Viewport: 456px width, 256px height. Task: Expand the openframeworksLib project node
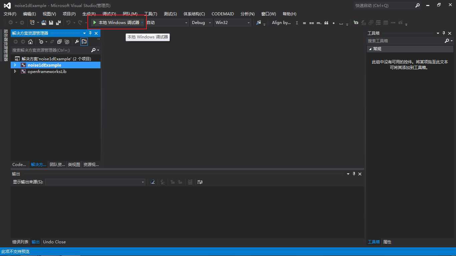coord(15,71)
